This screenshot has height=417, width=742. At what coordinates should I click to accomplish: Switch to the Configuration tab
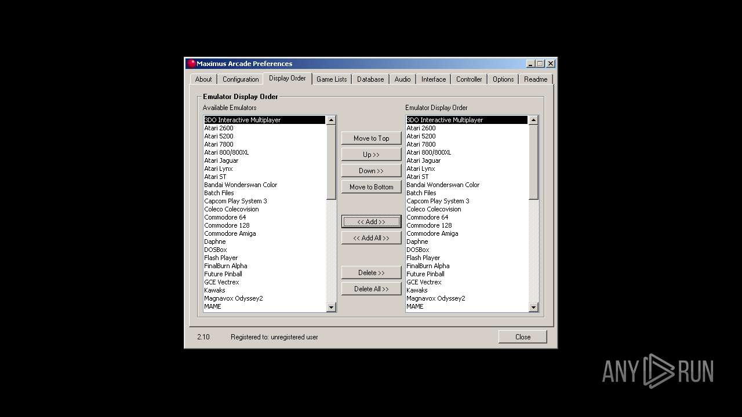pyautogui.click(x=241, y=79)
